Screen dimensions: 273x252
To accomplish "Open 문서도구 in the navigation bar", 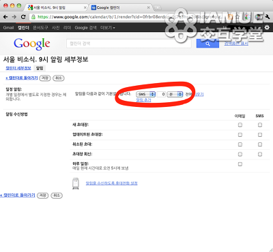I will point(40,28).
